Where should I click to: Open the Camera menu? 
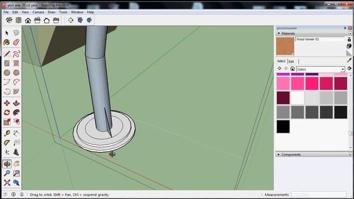pyautogui.click(x=38, y=12)
